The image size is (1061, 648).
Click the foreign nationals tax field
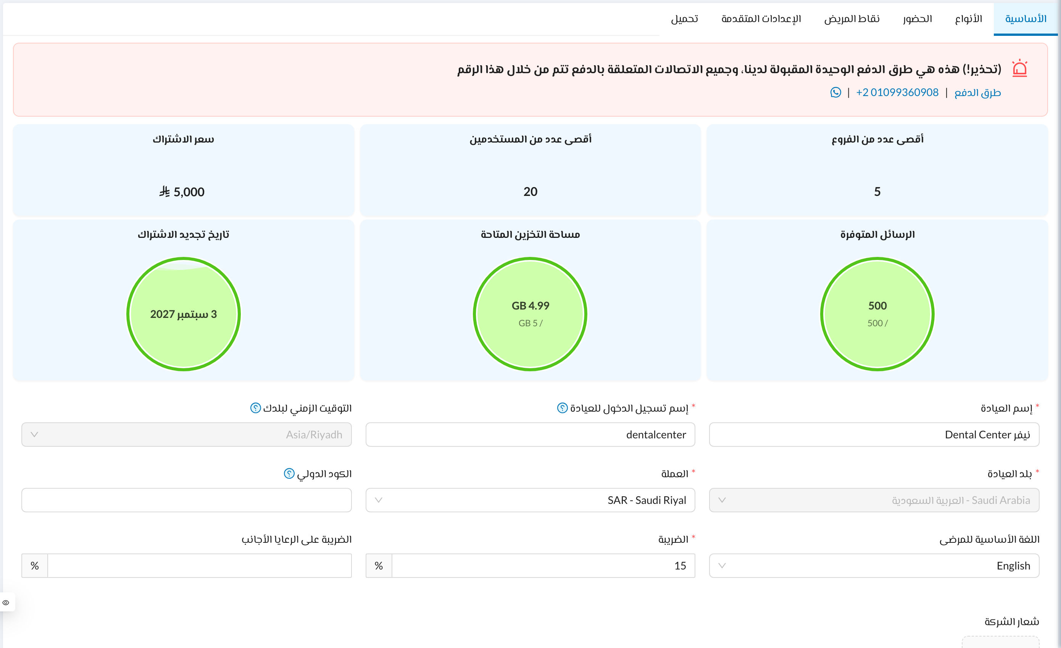199,565
